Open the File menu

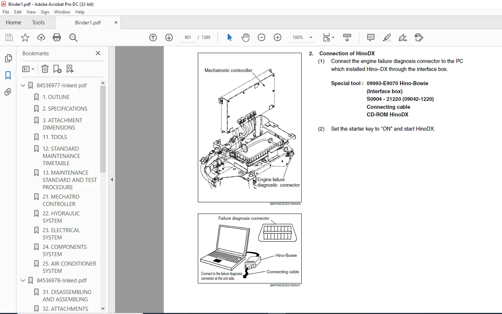[6, 12]
